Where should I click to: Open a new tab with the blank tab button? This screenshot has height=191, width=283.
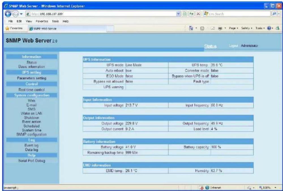[110, 29]
